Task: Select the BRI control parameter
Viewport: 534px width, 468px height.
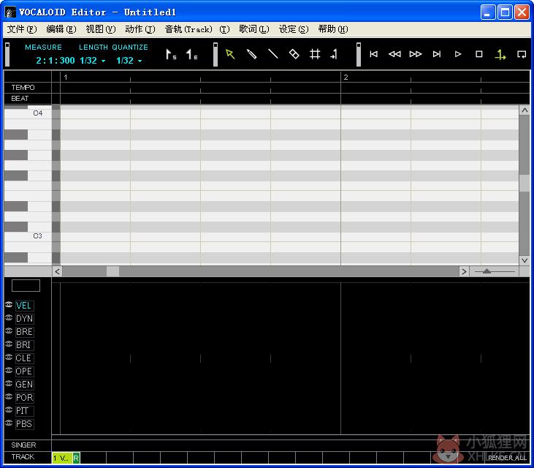Action: (x=24, y=345)
